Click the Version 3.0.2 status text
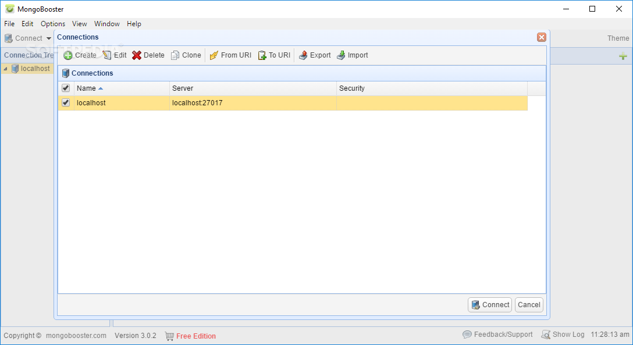 tap(135, 336)
